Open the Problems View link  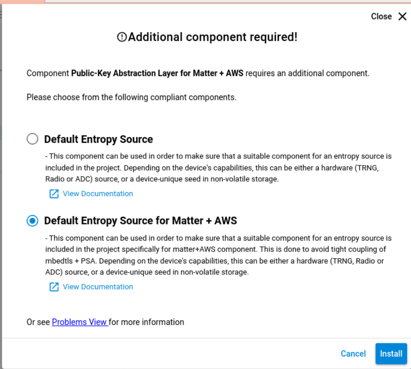pyautogui.click(x=80, y=322)
